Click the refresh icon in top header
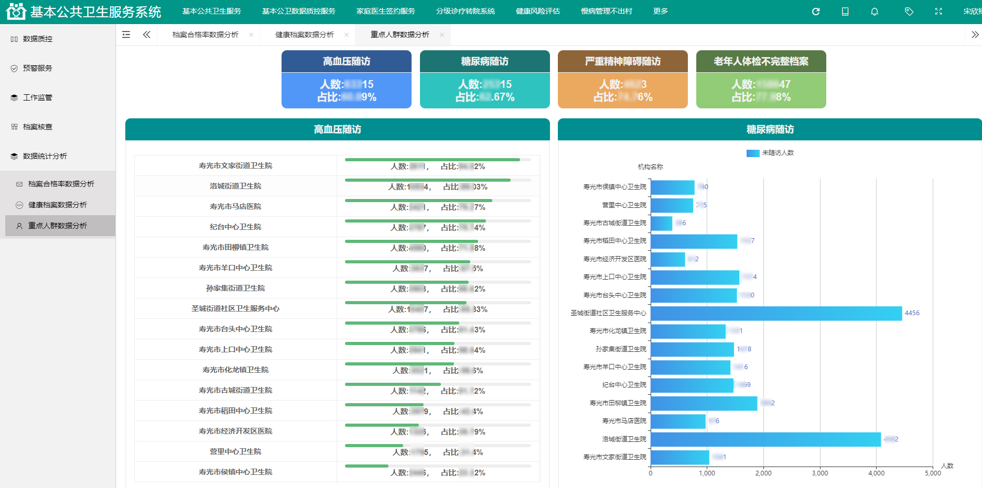The width and height of the screenshot is (982, 488). [x=816, y=12]
